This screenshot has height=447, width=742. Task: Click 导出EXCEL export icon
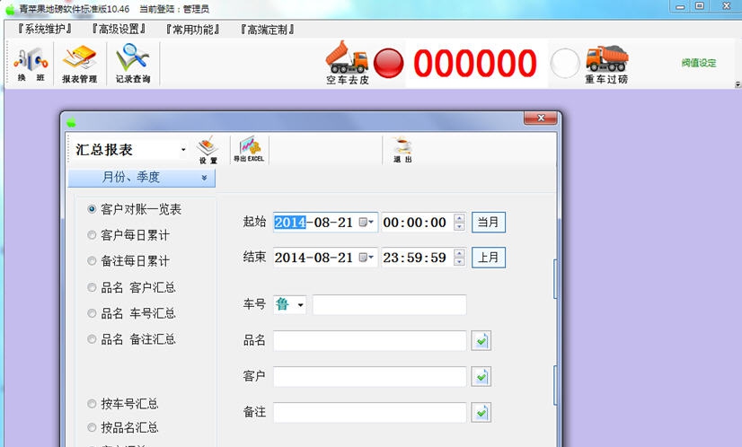[x=249, y=150]
